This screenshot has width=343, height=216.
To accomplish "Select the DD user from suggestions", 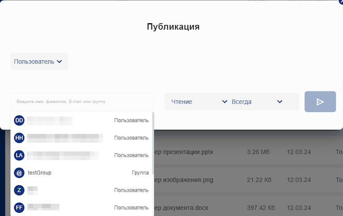I will coord(81,120).
